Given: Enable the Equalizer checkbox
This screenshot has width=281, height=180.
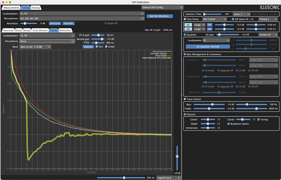Looking at the screenshot, I should [185, 35].
